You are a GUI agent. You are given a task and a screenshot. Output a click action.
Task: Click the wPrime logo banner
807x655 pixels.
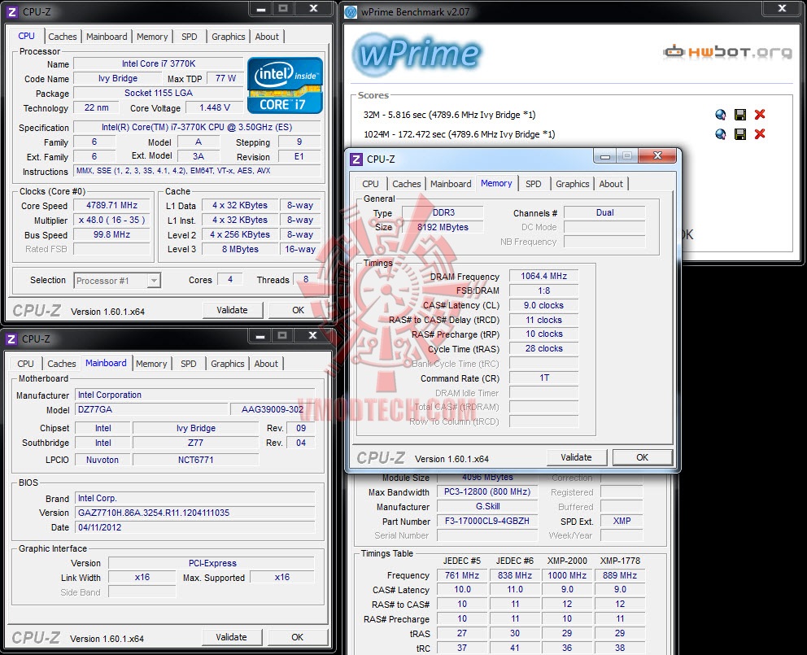(417, 54)
